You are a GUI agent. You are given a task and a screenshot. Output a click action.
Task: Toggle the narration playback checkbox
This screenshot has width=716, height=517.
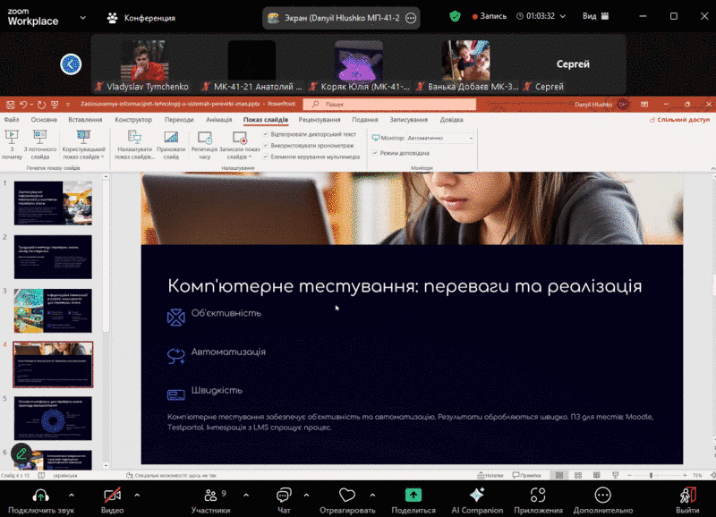pyautogui.click(x=266, y=133)
